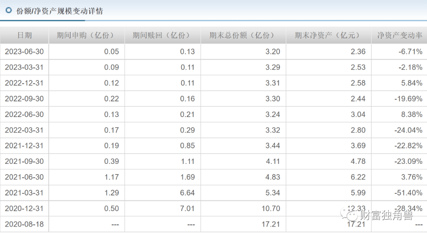Click the 期末净资产（亿元） column header
The image size is (427, 234).
(328, 35)
